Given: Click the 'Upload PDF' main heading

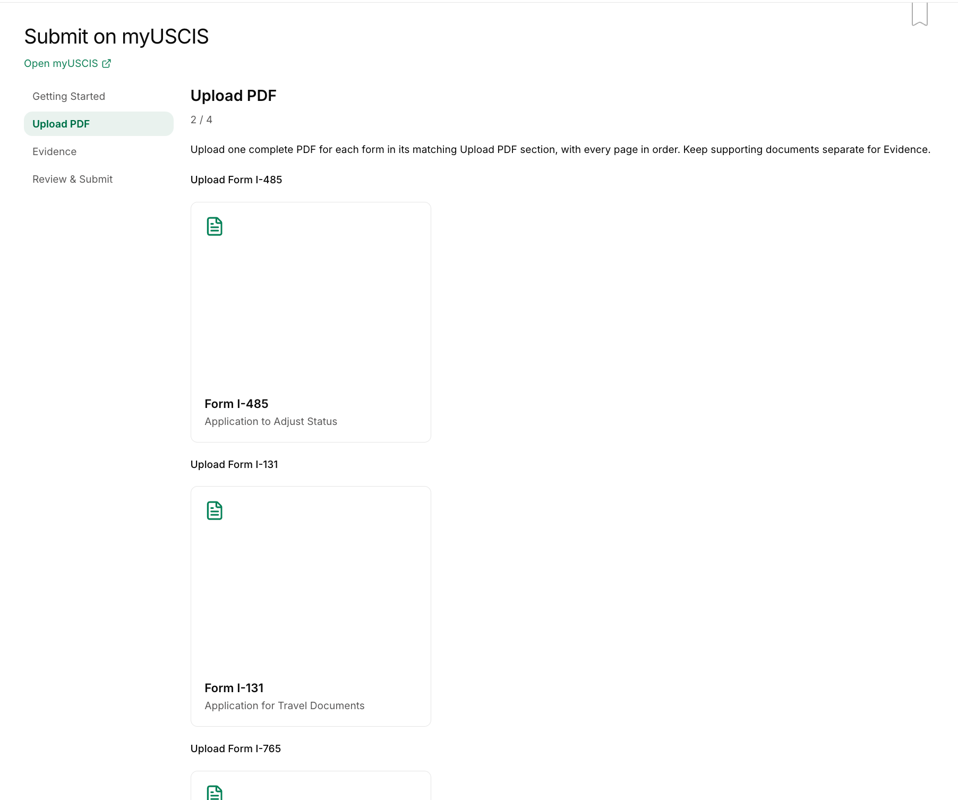Looking at the screenshot, I should pos(233,96).
